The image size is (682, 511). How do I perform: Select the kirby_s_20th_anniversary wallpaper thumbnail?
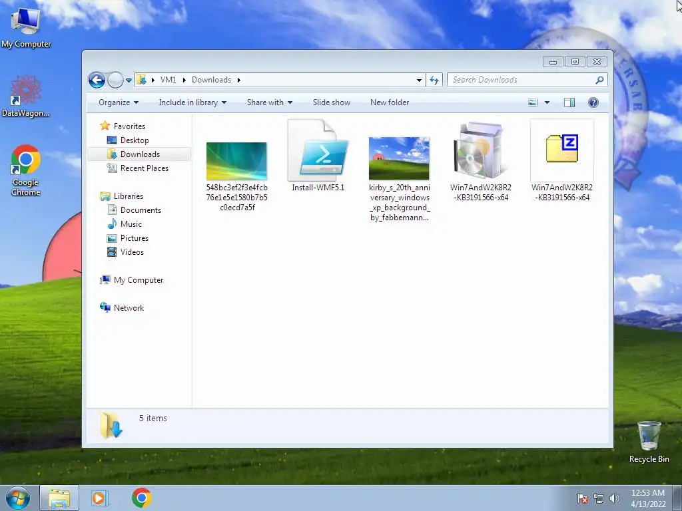tap(399, 158)
